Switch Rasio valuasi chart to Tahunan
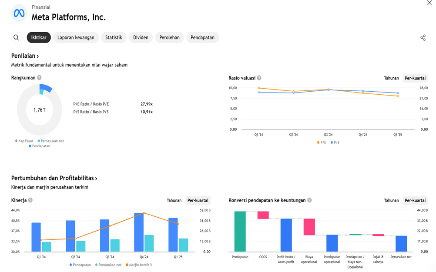The height and width of the screenshot is (272, 436). tap(391, 78)
